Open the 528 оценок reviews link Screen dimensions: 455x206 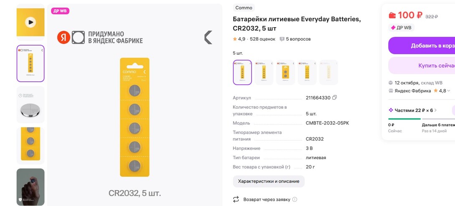pos(263,39)
